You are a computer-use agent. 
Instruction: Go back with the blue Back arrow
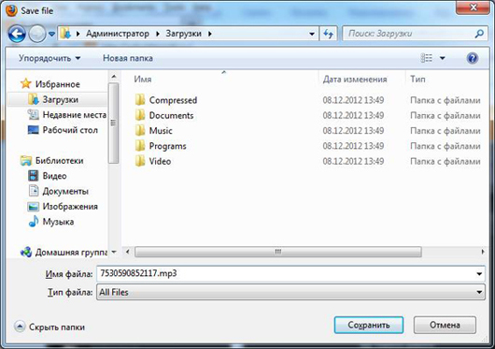click(x=17, y=34)
